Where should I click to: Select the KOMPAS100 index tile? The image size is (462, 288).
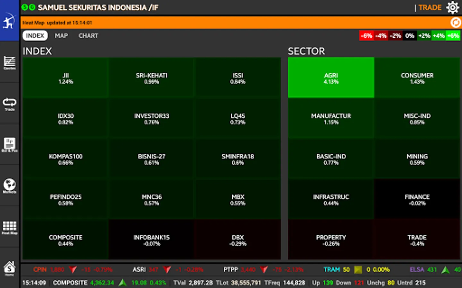click(65, 158)
